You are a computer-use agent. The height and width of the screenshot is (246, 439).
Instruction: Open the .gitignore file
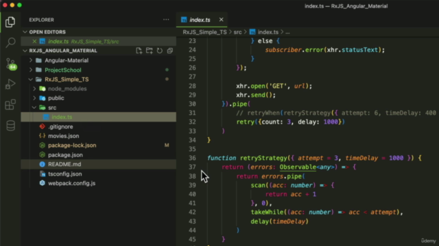60,126
